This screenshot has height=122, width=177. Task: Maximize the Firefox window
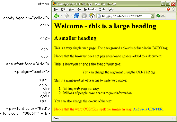168,4
